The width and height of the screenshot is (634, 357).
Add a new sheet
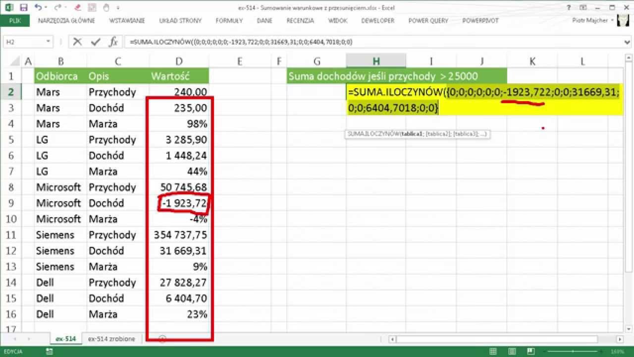tap(162, 339)
